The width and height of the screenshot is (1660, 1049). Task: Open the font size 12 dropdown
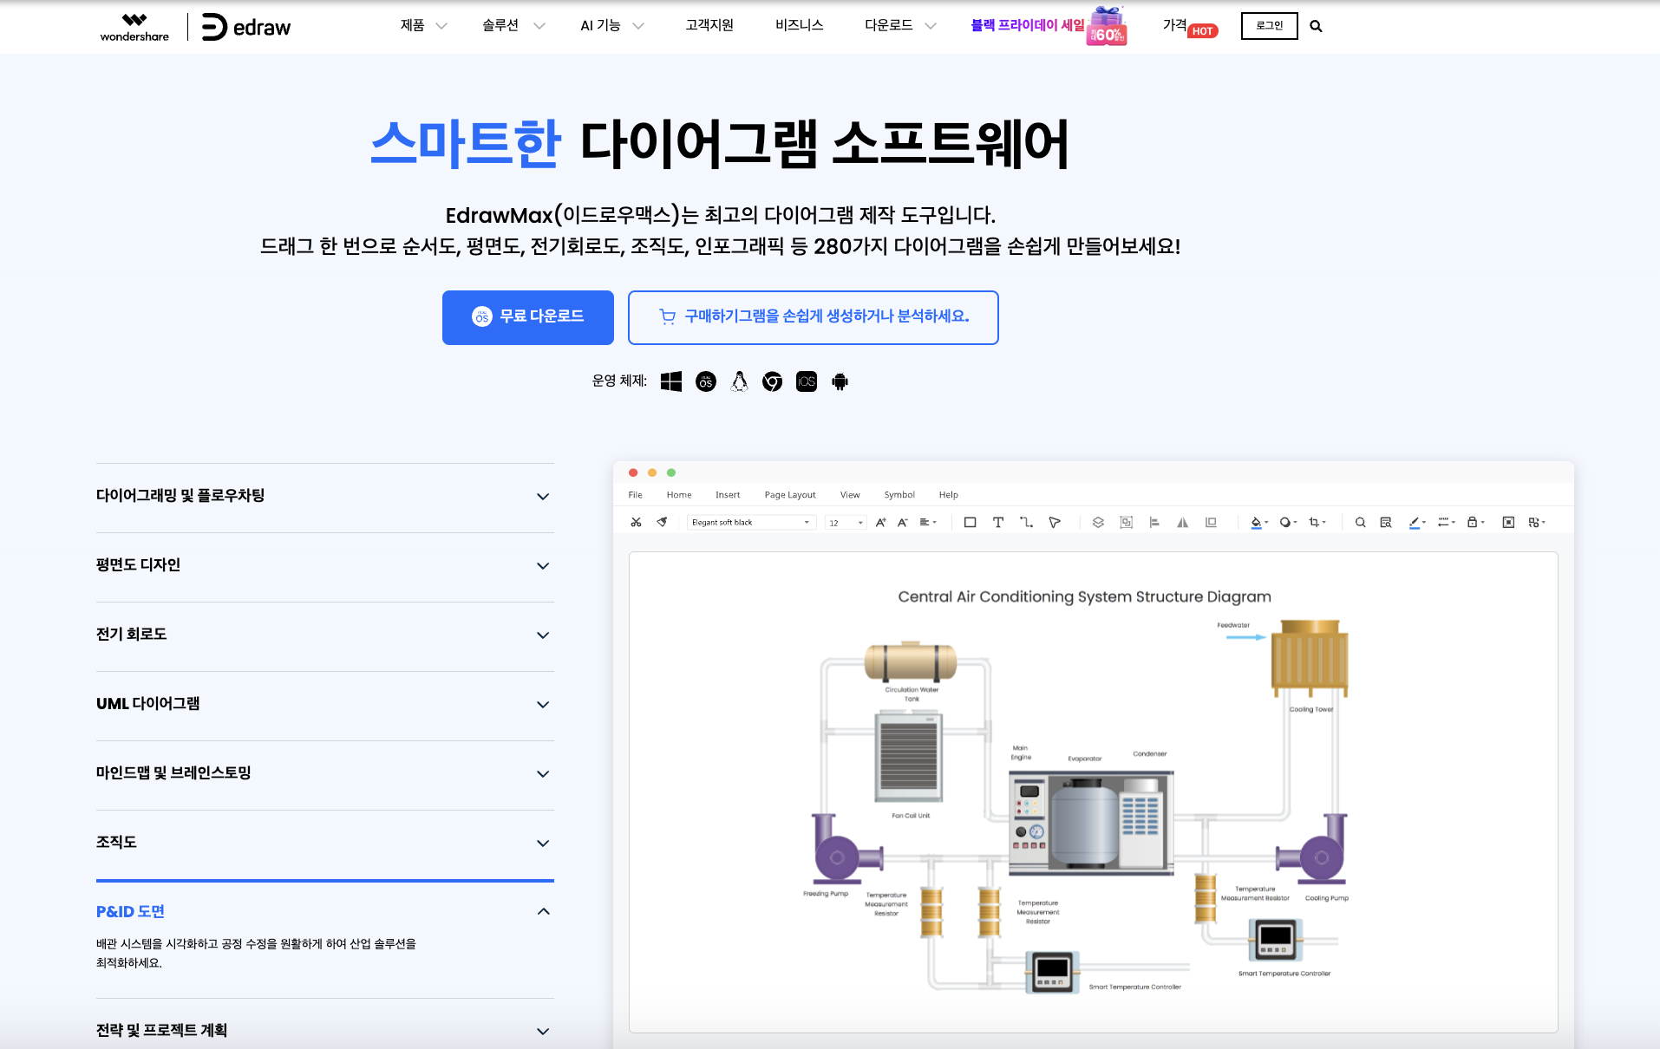pos(846,522)
